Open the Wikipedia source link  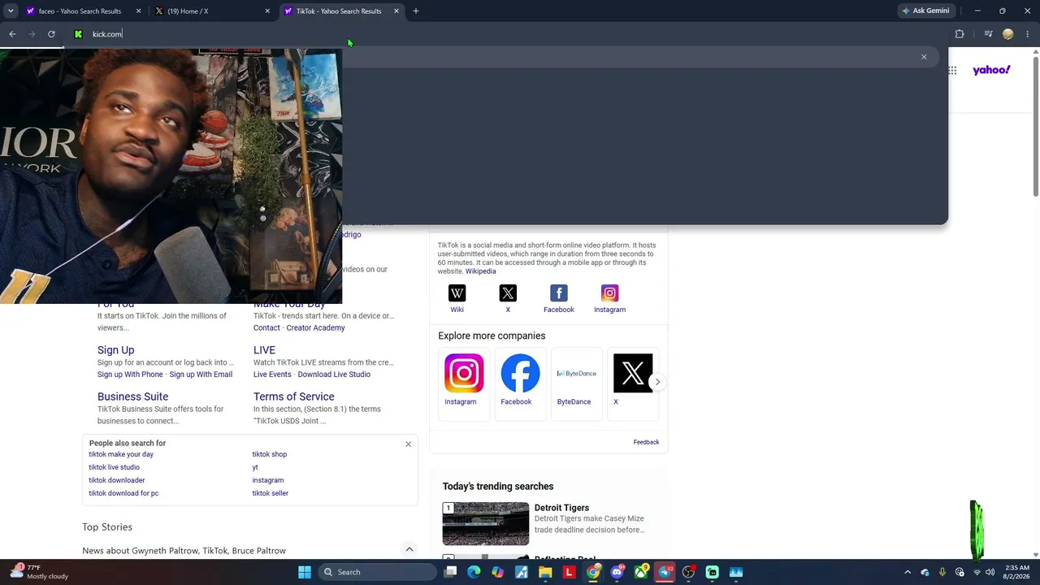[x=480, y=271]
